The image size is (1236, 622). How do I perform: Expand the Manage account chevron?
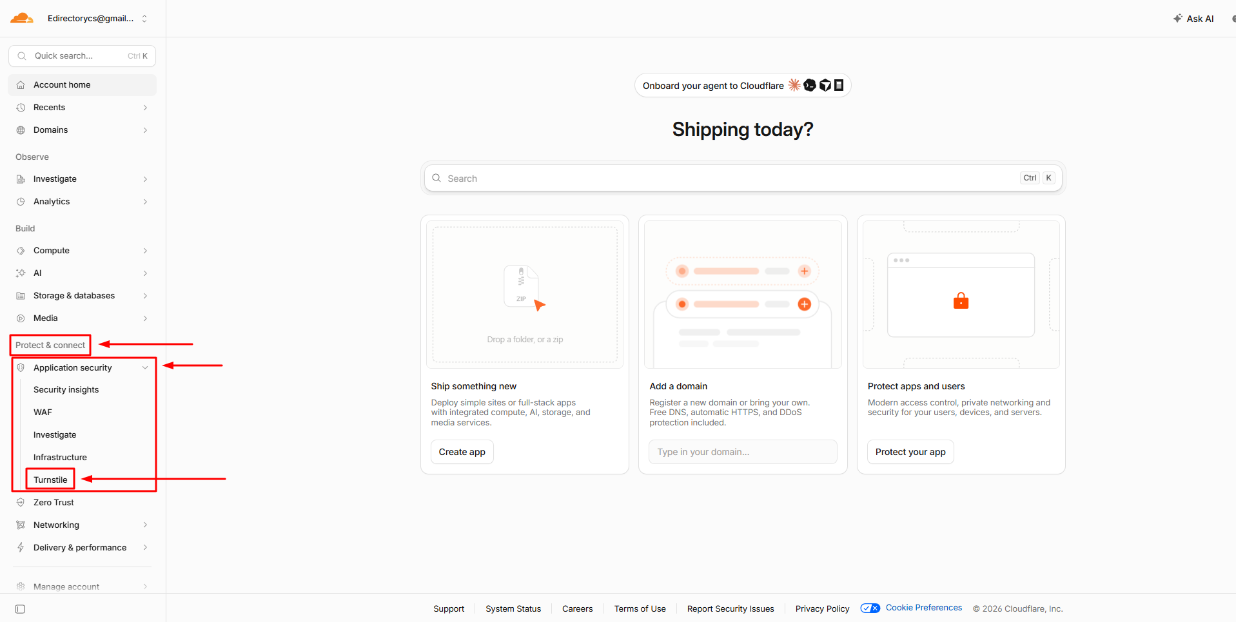click(145, 587)
